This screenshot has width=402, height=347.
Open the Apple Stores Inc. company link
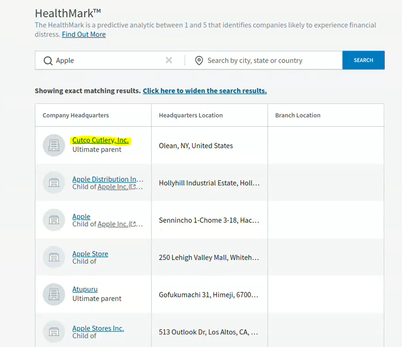pyautogui.click(x=98, y=328)
